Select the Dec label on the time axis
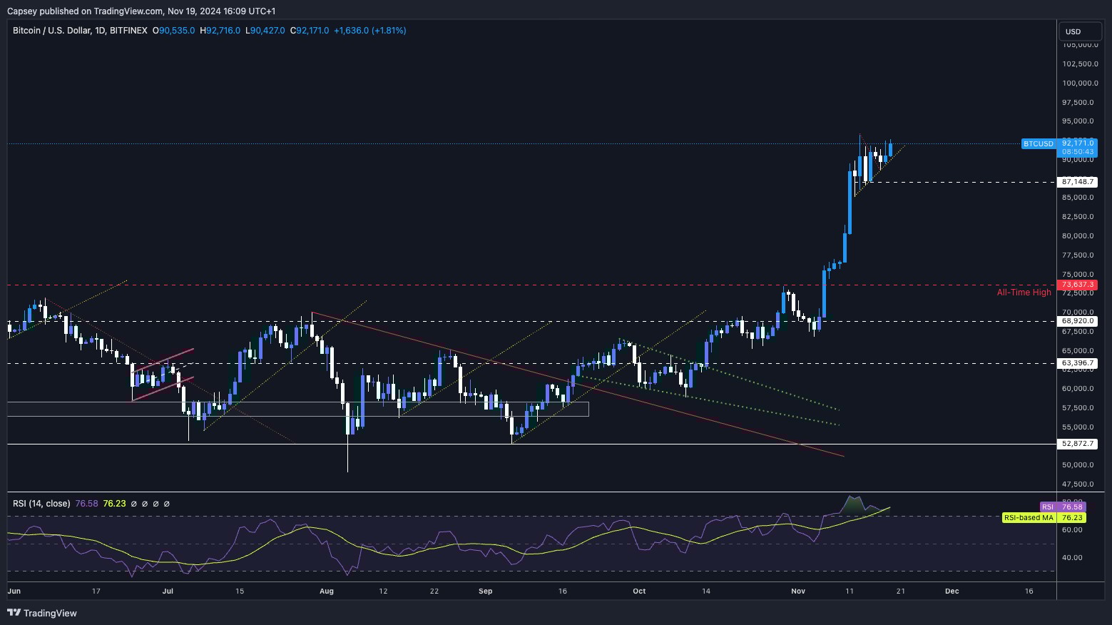Viewport: 1112px width, 625px height. [x=952, y=591]
